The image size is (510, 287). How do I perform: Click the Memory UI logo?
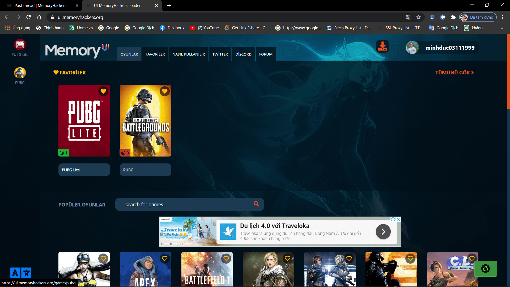pos(77,50)
